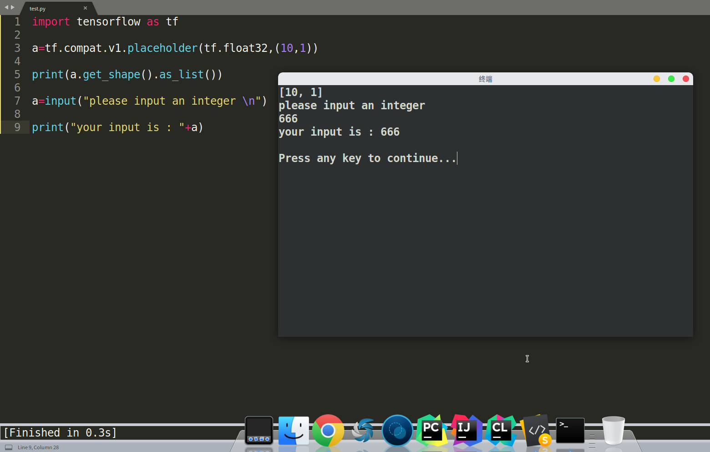Image resolution: width=710 pixels, height=452 pixels.
Task: Open IntelliJ IDEA from the dock
Action: coord(466,430)
